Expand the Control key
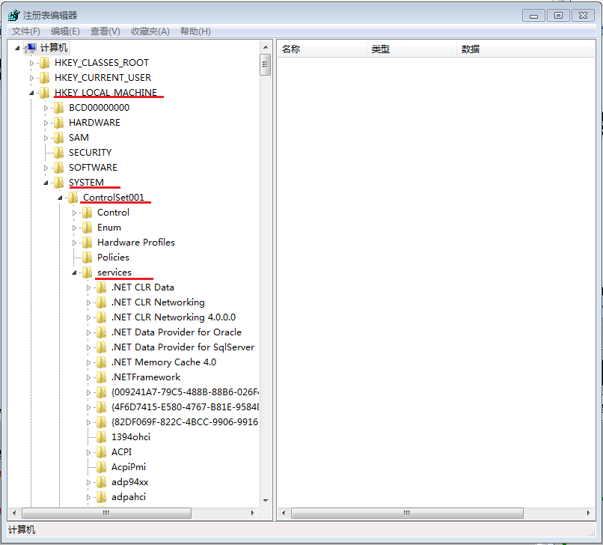Image resolution: width=603 pixels, height=545 pixels. click(x=74, y=213)
